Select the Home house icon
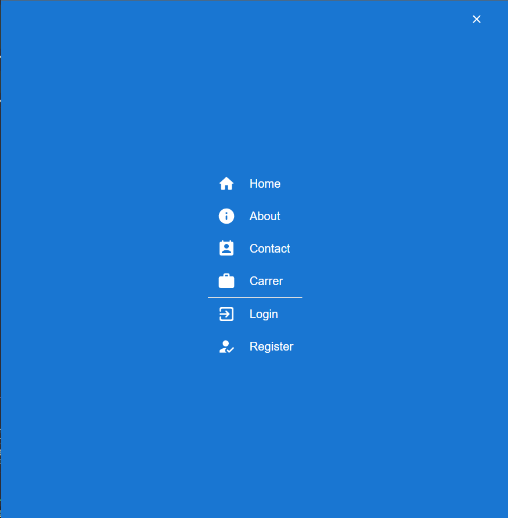Image resolution: width=508 pixels, height=518 pixels. click(x=226, y=183)
